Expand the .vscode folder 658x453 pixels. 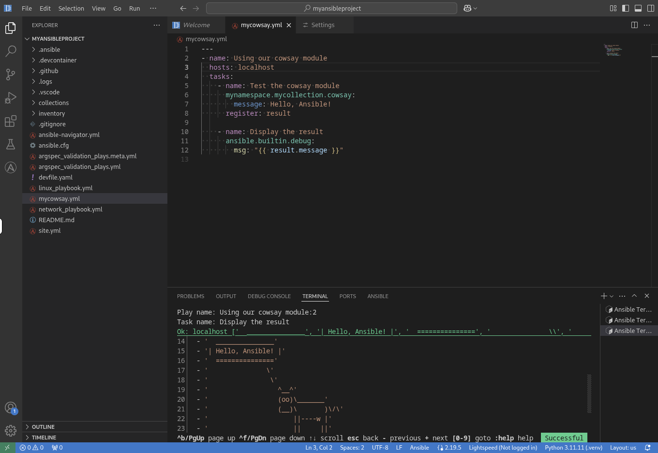click(x=95, y=92)
